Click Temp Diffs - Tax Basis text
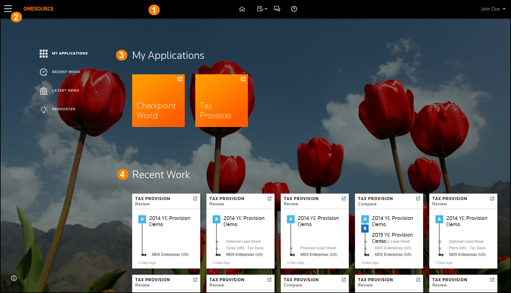The height and width of the screenshot is (293, 511). point(245,248)
